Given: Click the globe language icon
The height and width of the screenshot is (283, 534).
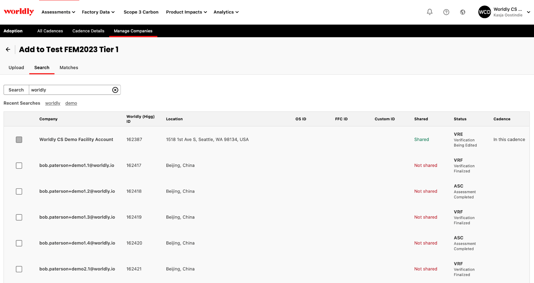Looking at the screenshot, I should pyautogui.click(x=463, y=12).
